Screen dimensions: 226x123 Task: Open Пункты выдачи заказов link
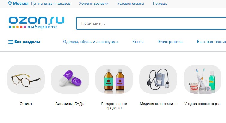[50, 4]
